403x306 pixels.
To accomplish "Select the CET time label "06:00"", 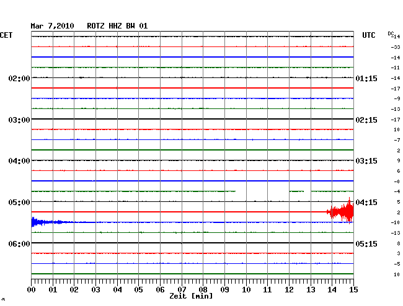I will pyautogui.click(x=19, y=243).
